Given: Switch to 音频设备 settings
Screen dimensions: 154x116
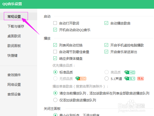Looking at the screenshot, I should tap(14, 94).
